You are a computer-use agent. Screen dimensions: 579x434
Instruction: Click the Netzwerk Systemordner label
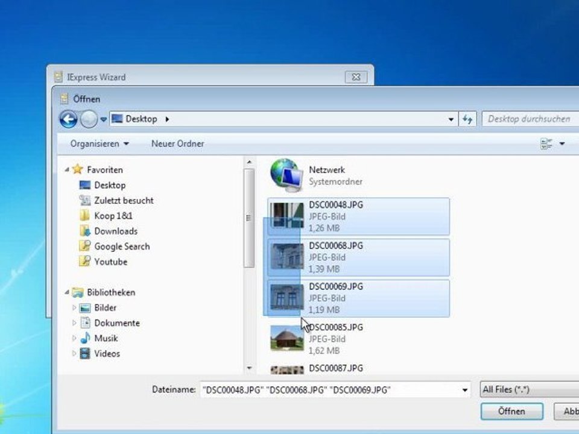tap(336, 181)
